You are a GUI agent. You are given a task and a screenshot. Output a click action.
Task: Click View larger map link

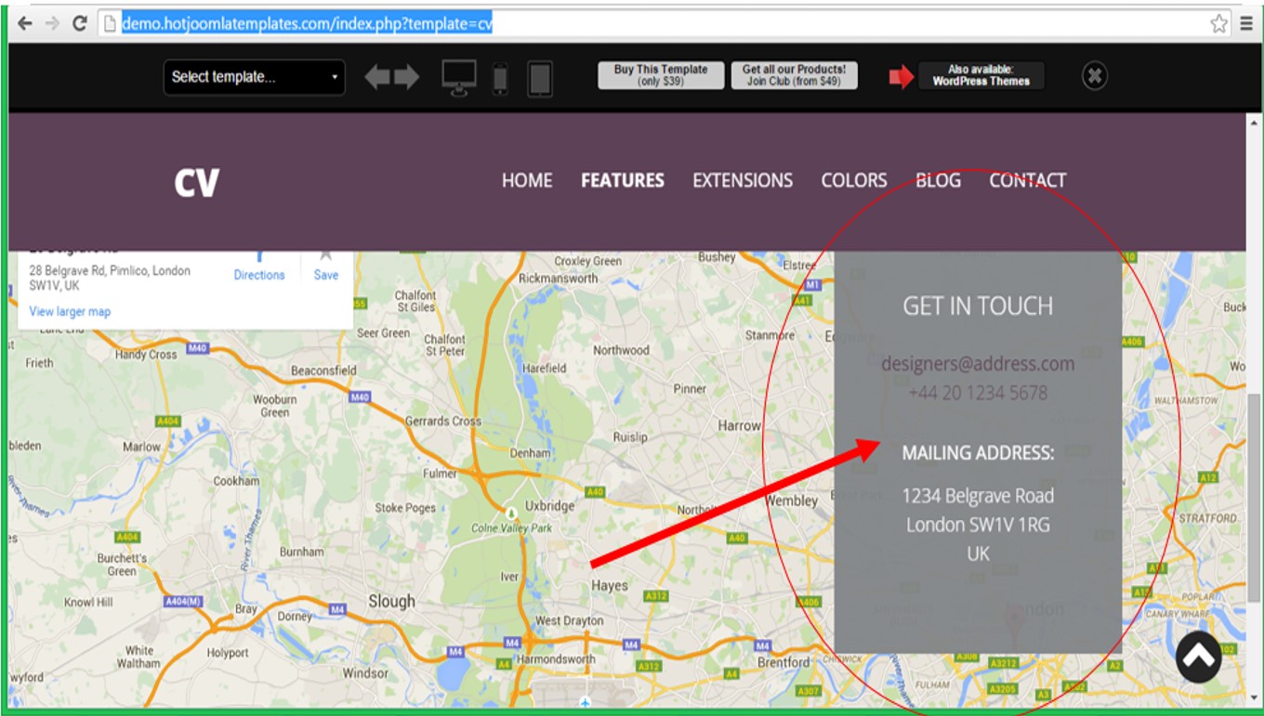click(70, 312)
